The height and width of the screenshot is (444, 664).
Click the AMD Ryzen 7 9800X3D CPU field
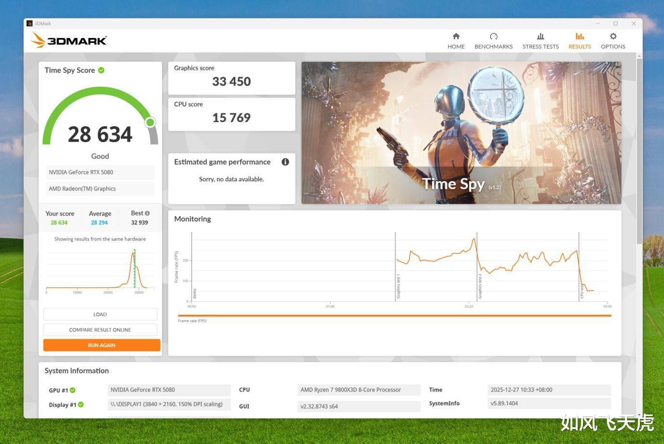tap(359, 390)
